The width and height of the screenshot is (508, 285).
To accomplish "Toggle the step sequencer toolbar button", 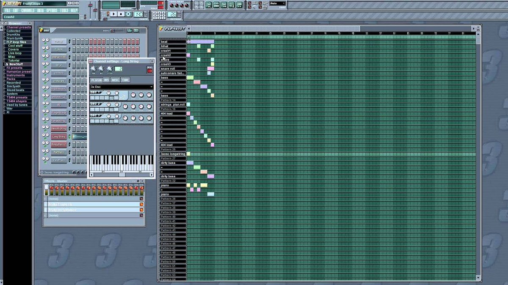I will [216, 5].
